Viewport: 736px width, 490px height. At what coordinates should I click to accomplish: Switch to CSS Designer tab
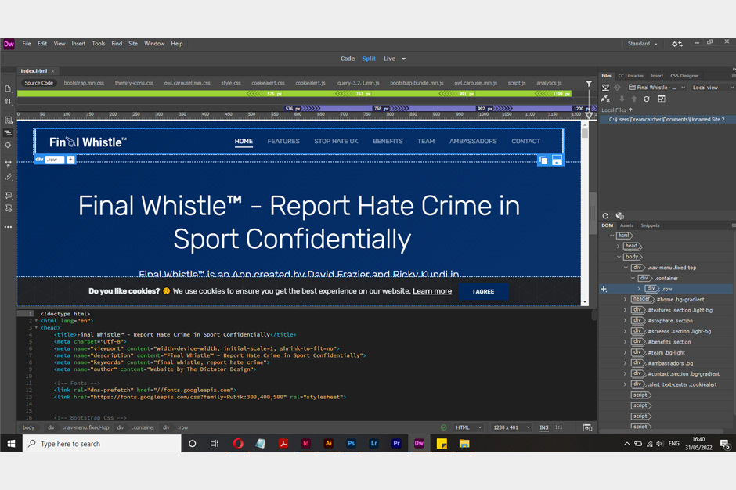coord(684,76)
